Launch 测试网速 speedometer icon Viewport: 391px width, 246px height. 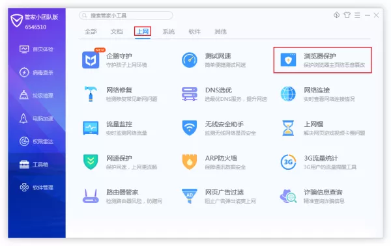coord(190,60)
